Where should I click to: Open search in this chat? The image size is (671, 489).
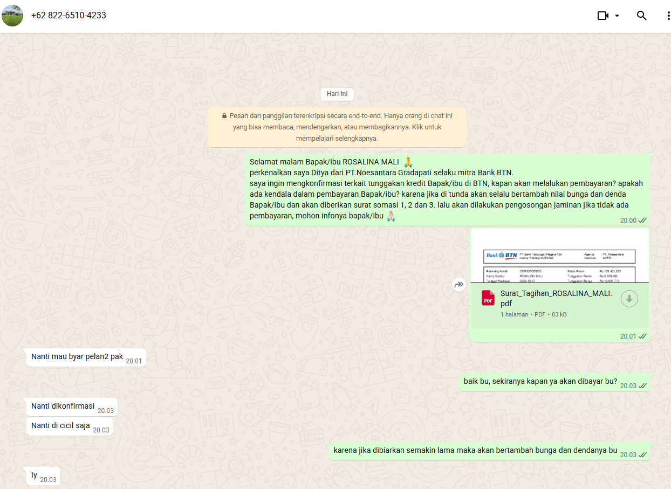coord(641,16)
